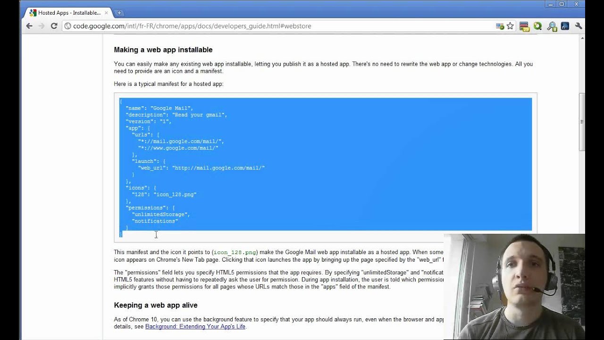The width and height of the screenshot is (604, 340).
Task: Click the green icon_128.png code text in the paragraph
Action: (235, 253)
